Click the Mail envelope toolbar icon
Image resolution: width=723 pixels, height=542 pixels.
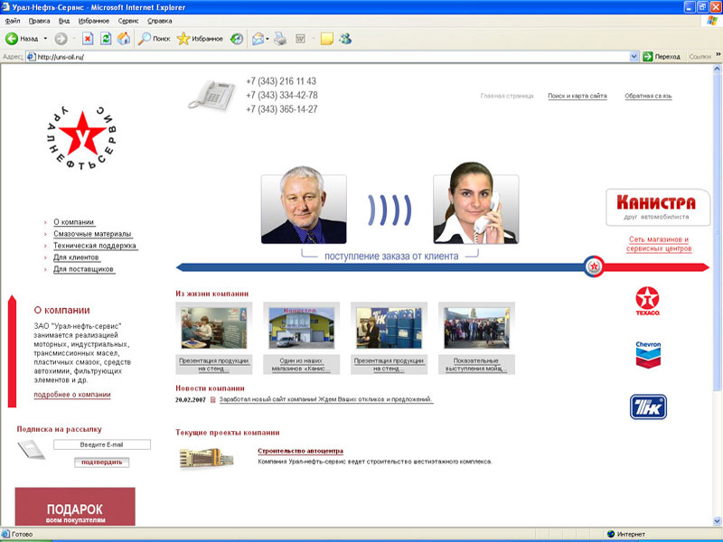point(258,39)
